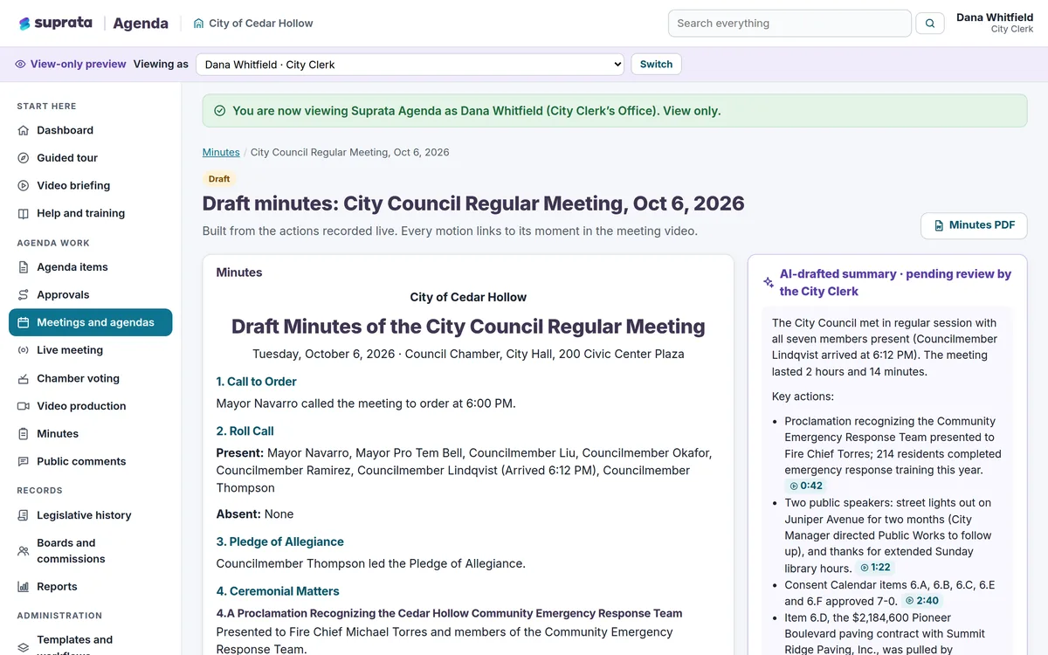Go to Dashboard page
The image size is (1048, 655).
pos(91,130)
